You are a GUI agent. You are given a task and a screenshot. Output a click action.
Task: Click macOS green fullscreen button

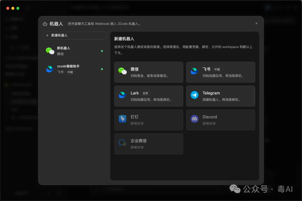(18, 8)
